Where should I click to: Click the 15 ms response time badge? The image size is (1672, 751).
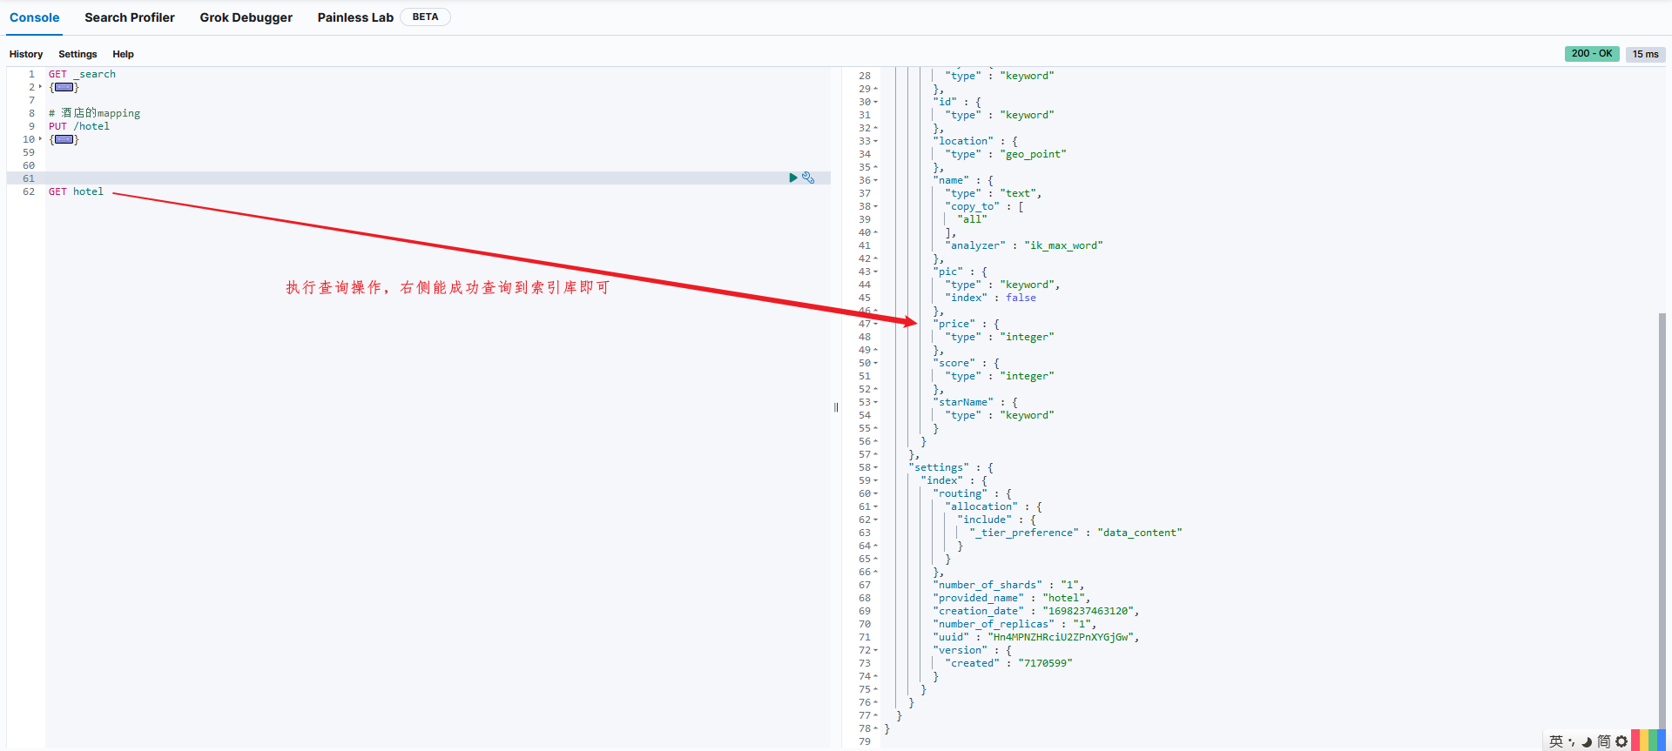click(1645, 54)
